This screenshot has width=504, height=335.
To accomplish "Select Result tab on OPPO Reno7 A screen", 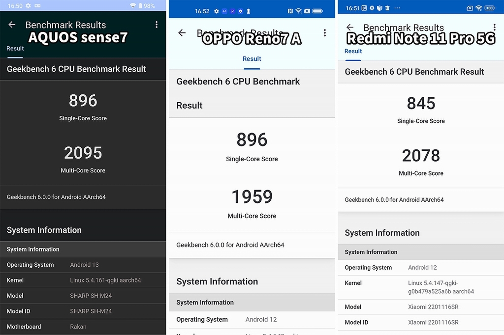I will (x=252, y=59).
